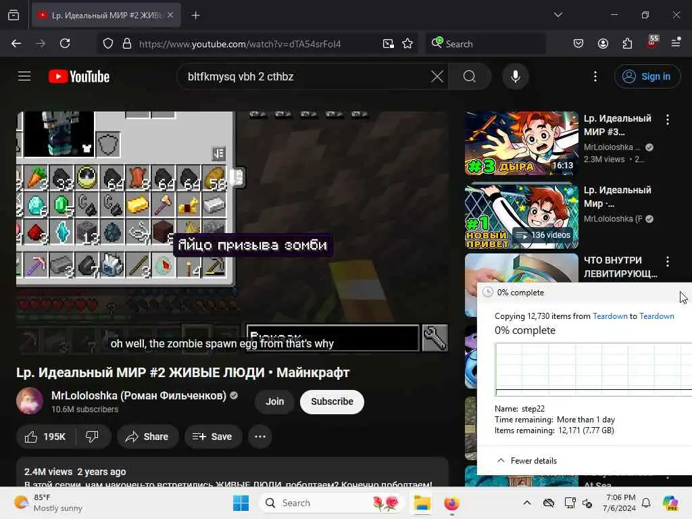This screenshot has width=692, height=519.
Task: Open destination Teardown folder link
Action: pos(657,316)
